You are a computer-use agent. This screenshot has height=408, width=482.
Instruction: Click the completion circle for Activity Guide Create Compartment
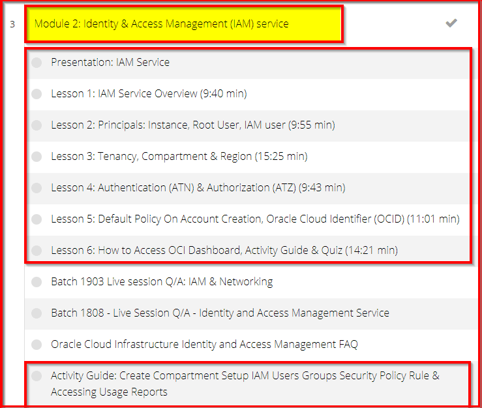[x=37, y=376]
